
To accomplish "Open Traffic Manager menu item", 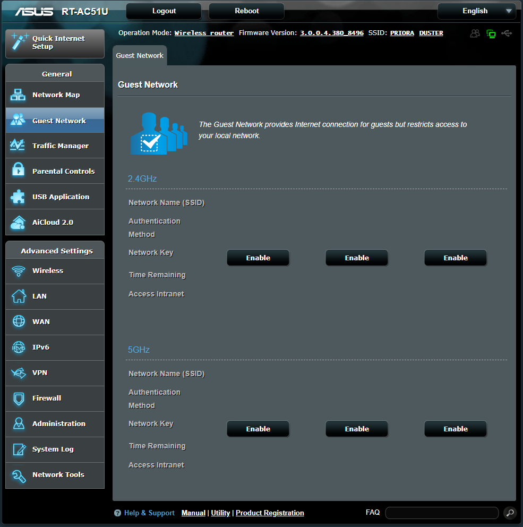I will pos(55,146).
